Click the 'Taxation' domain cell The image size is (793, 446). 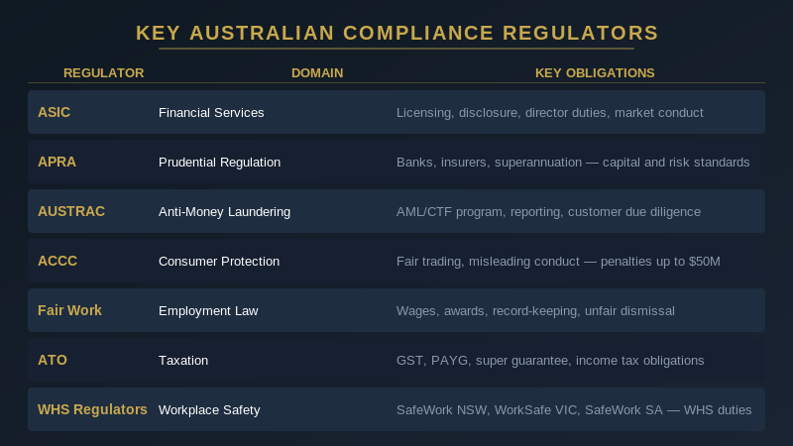click(183, 360)
